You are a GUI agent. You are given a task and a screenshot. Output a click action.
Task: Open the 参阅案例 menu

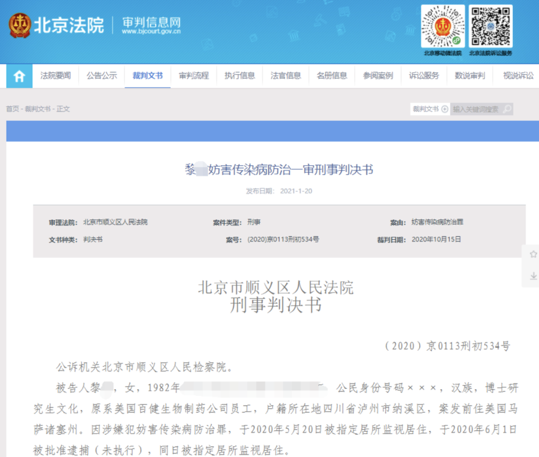pyautogui.click(x=378, y=75)
